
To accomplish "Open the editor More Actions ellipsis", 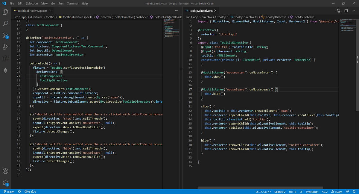I will (353, 11).
